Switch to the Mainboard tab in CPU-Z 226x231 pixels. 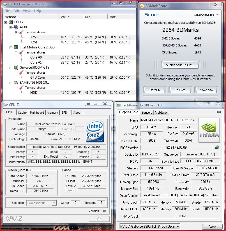37,113
